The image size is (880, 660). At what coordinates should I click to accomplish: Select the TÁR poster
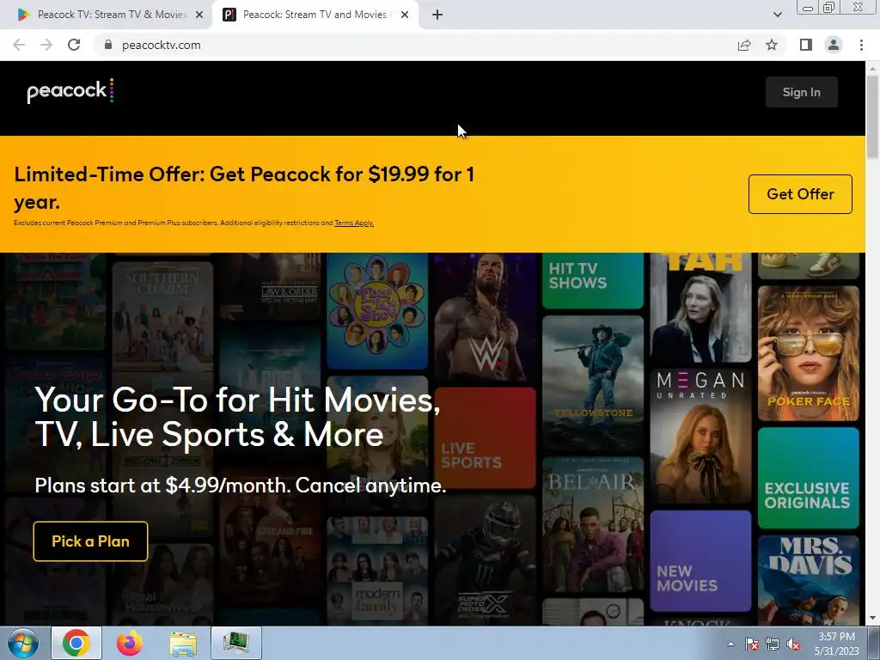(x=700, y=308)
